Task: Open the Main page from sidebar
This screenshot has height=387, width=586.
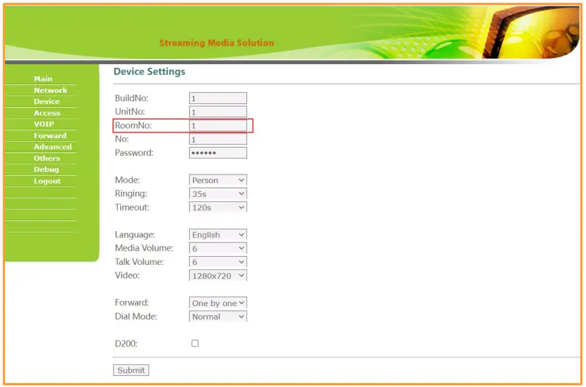Action: [42, 79]
